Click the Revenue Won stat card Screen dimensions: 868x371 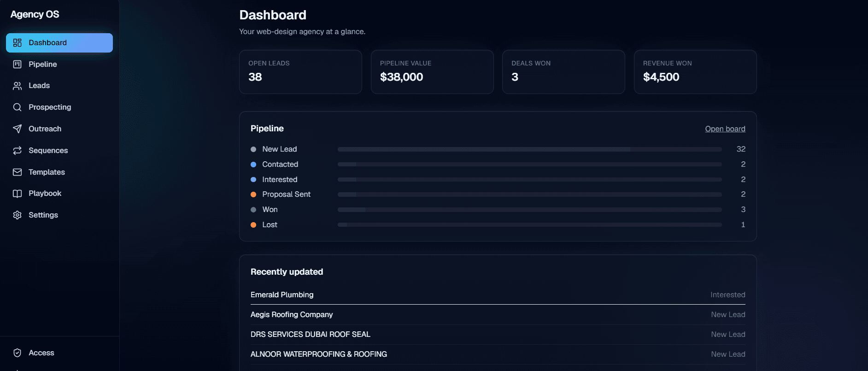[695, 72]
